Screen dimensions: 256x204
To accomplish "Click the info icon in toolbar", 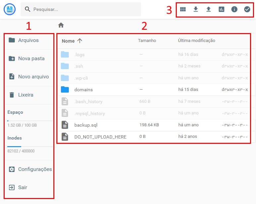I will [234, 9].
